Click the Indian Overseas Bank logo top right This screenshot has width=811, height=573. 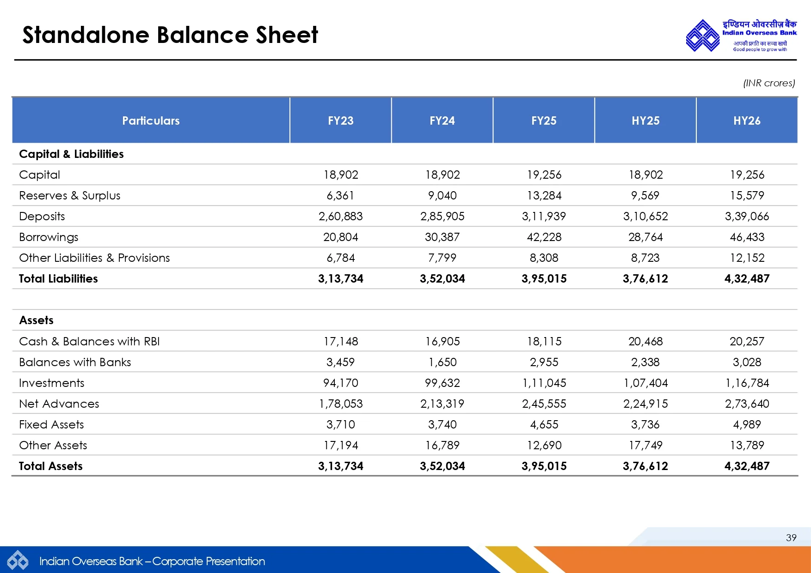point(741,36)
